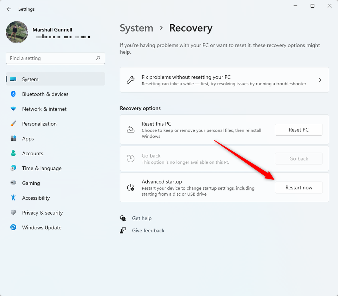Switch to the Apps settings page
The width and height of the screenshot is (338, 296).
coord(55,138)
